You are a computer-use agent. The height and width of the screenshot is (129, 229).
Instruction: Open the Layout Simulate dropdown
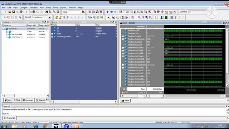pos(49,18)
